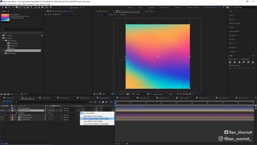Select the Clone Stamp tool
Viewport: 257px width, 145px height.
[39, 7]
